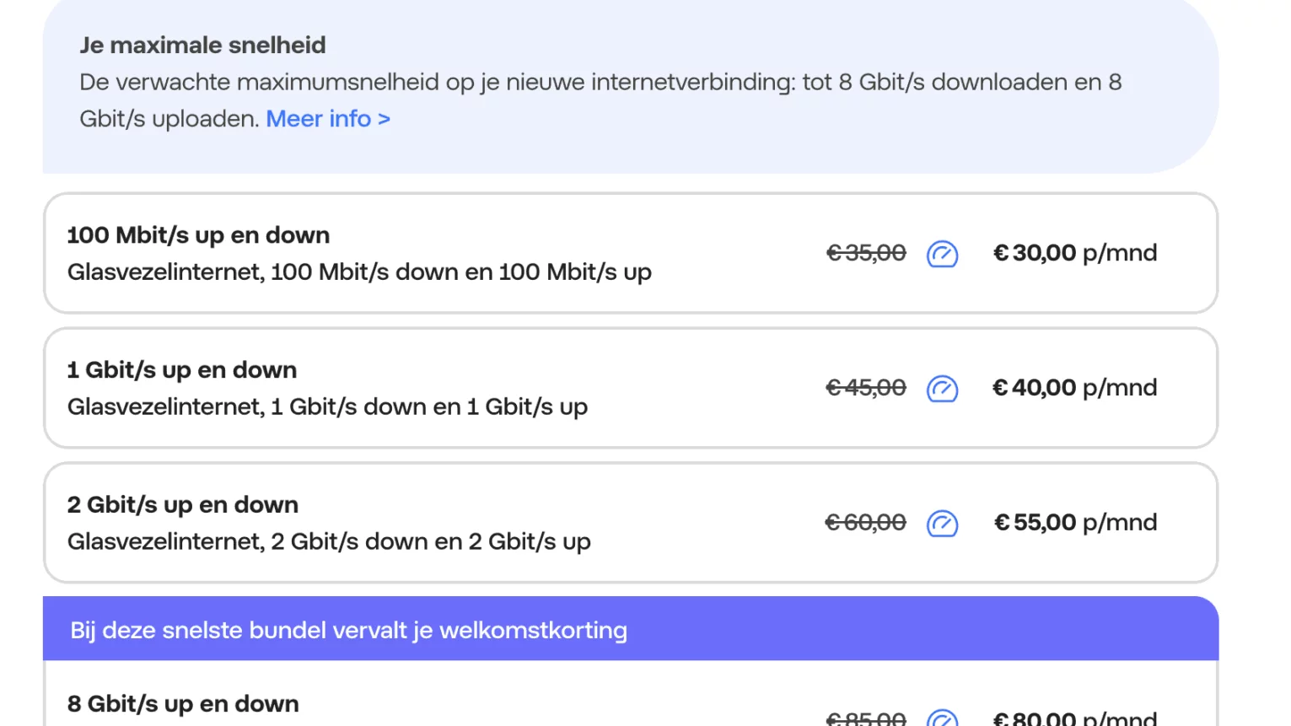Select the 8 Gbit/s up en down plan
This screenshot has height=726, width=1291.
pos(183,703)
